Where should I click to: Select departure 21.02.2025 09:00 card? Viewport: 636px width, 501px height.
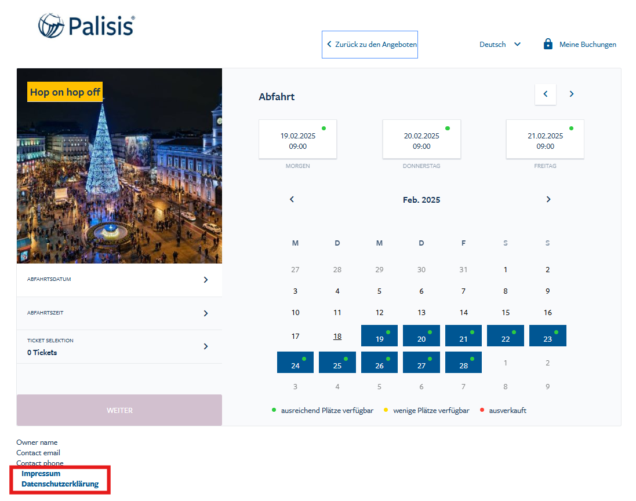coord(545,140)
